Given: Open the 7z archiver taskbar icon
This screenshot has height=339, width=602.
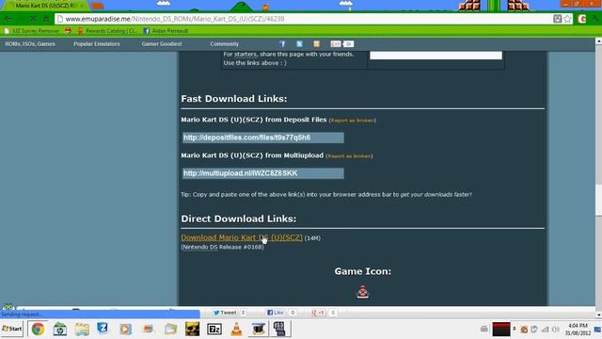Looking at the screenshot, I should (x=214, y=329).
